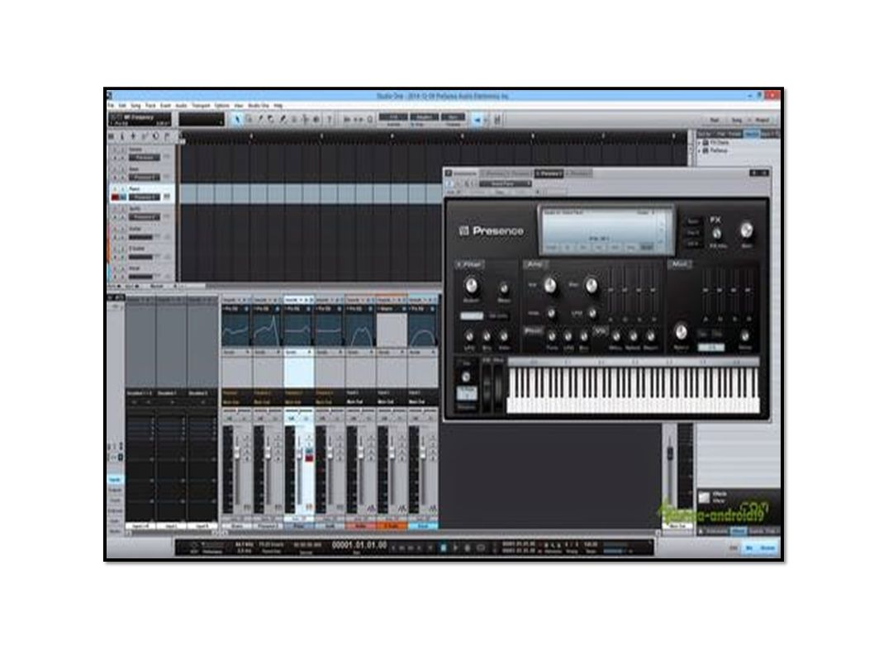874x655 pixels.
Task: Mute the Drums track
Action: point(116,150)
